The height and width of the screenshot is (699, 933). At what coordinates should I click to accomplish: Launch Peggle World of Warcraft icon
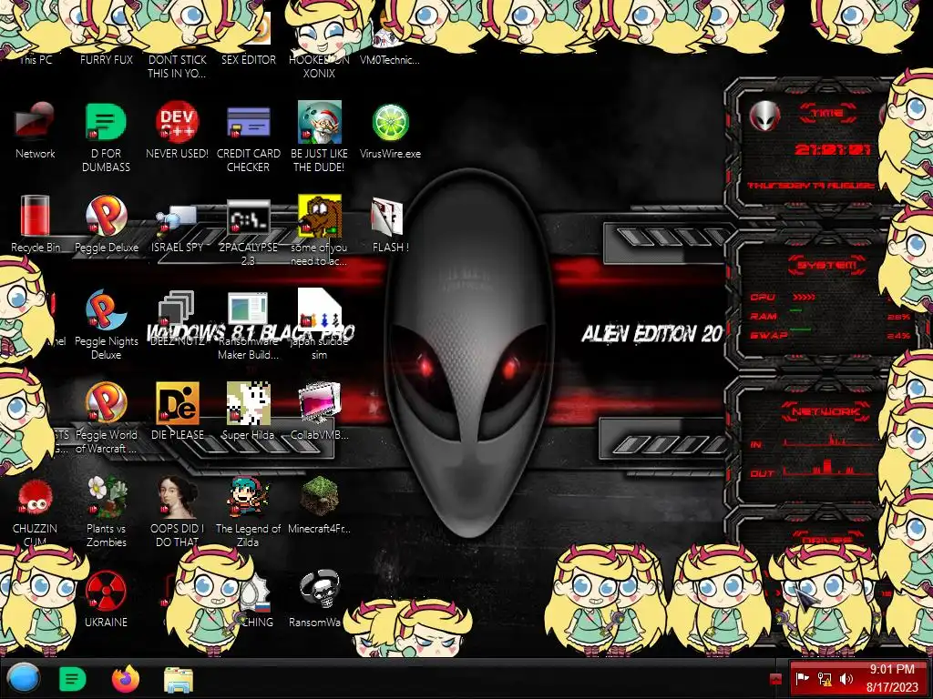pyautogui.click(x=106, y=418)
